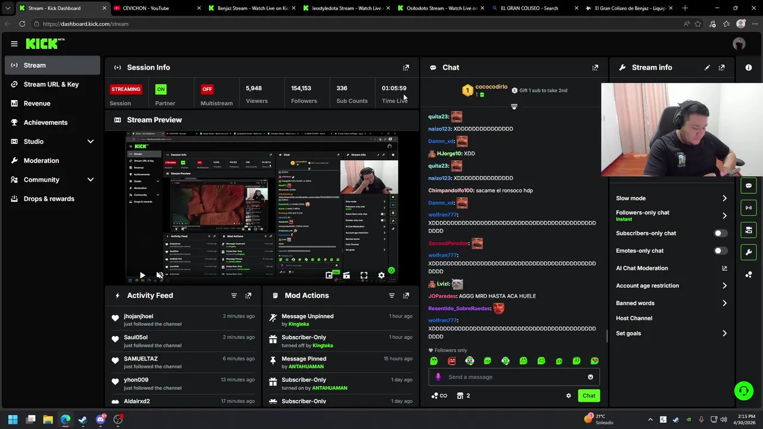The image size is (763, 429).
Task: Toggle Subscribers-only chat switch
Action: coord(721,234)
